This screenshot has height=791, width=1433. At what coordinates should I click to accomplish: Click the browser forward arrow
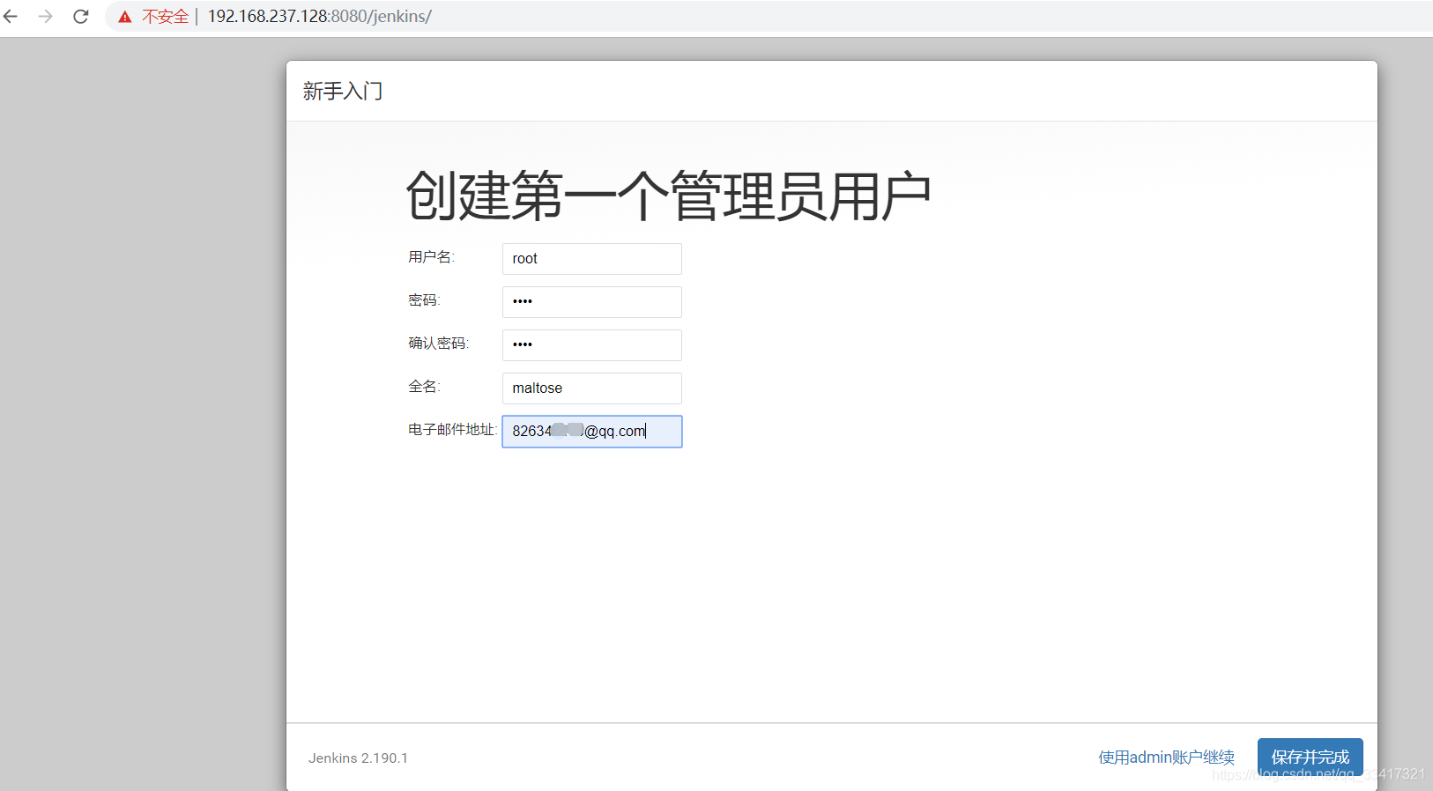[x=46, y=17]
